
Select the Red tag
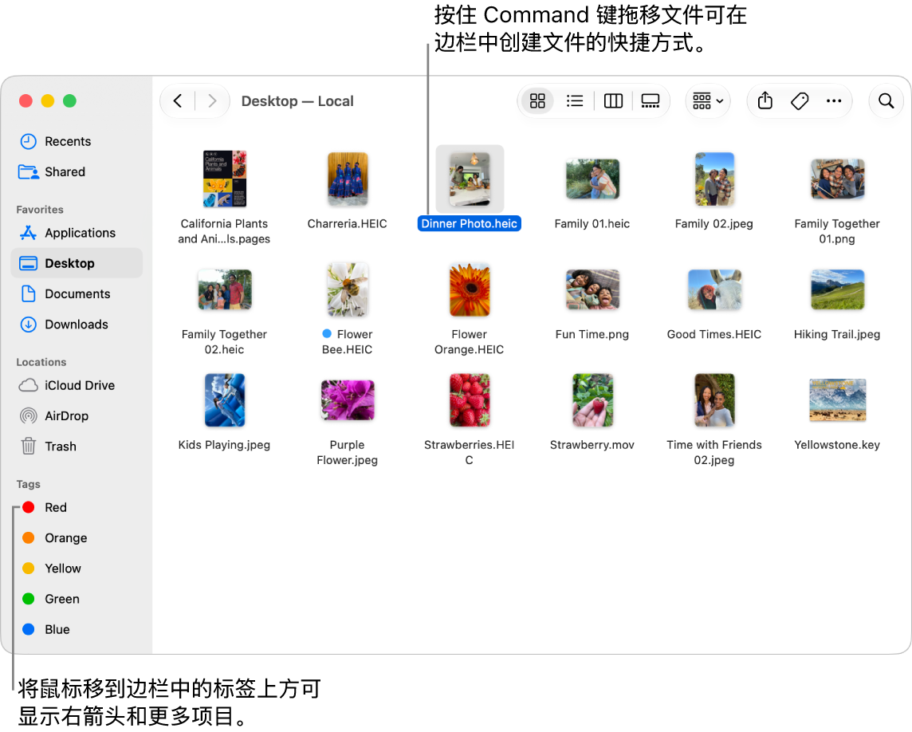click(x=77, y=507)
